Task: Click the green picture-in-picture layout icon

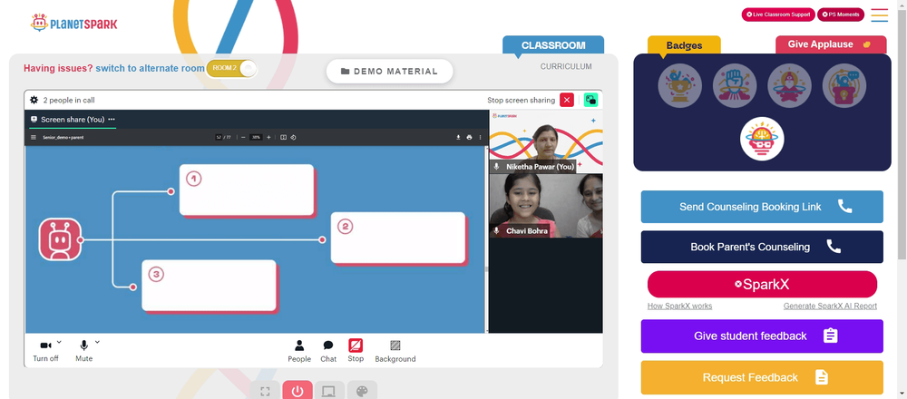Action: click(590, 100)
